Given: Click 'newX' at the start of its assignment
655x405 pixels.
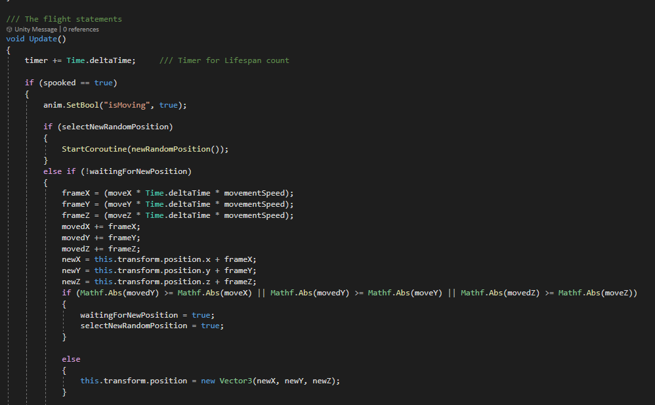Looking at the screenshot, I should click(71, 259).
